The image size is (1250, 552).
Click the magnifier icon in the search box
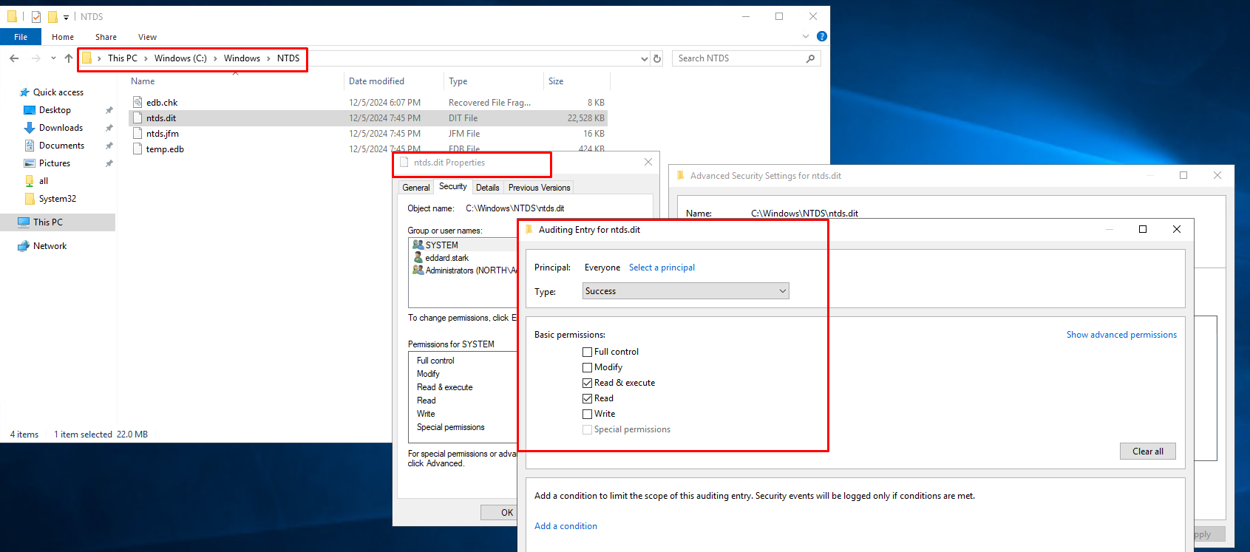811,58
